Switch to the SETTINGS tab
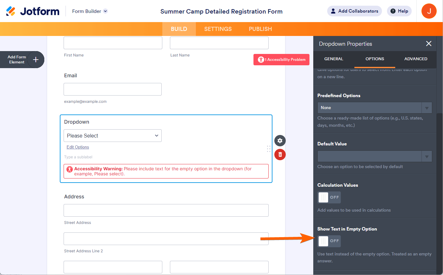 click(x=218, y=29)
